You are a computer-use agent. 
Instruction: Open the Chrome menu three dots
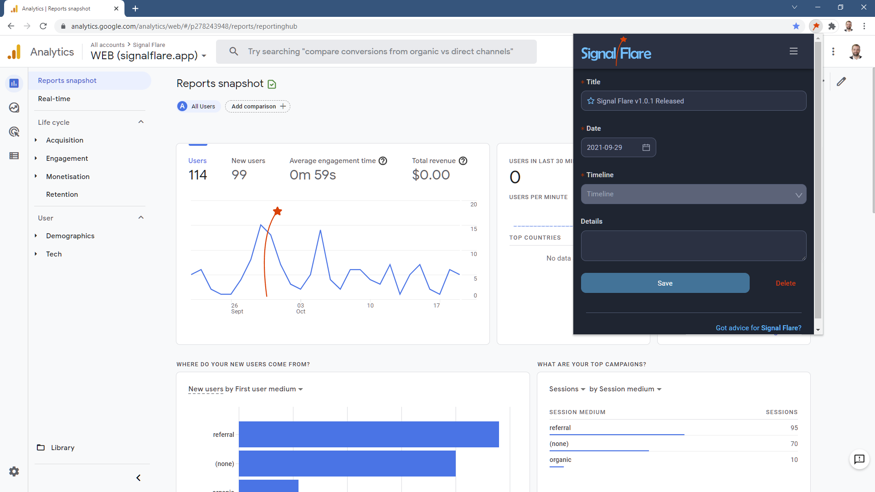tap(864, 26)
